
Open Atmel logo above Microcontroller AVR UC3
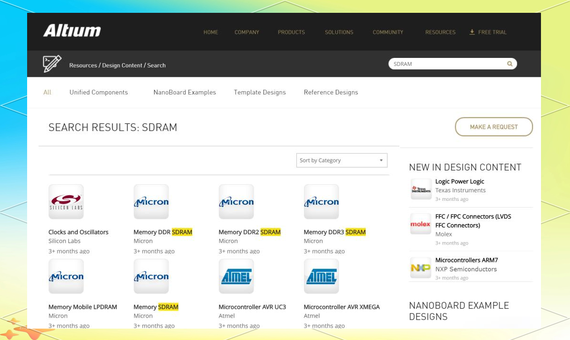(x=236, y=276)
